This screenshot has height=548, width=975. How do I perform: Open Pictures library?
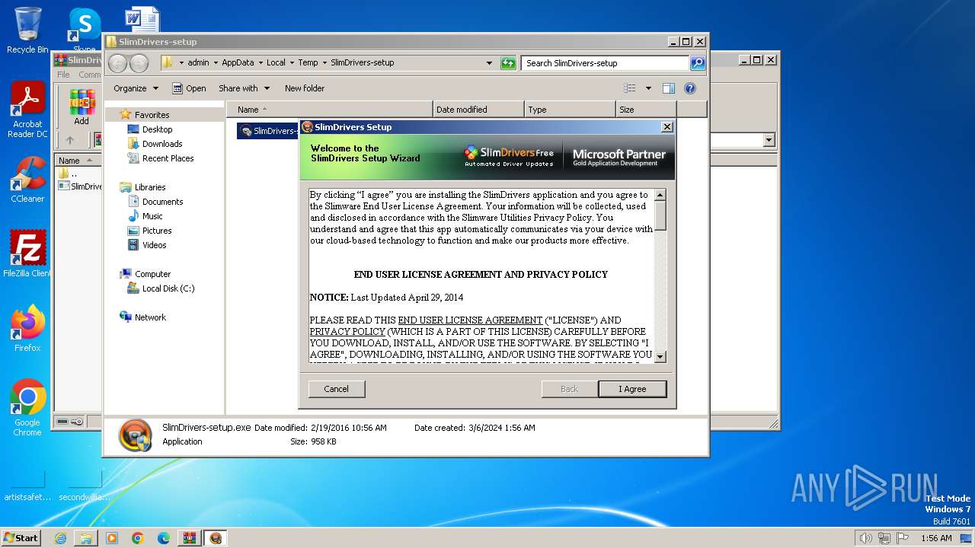point(157,231)
